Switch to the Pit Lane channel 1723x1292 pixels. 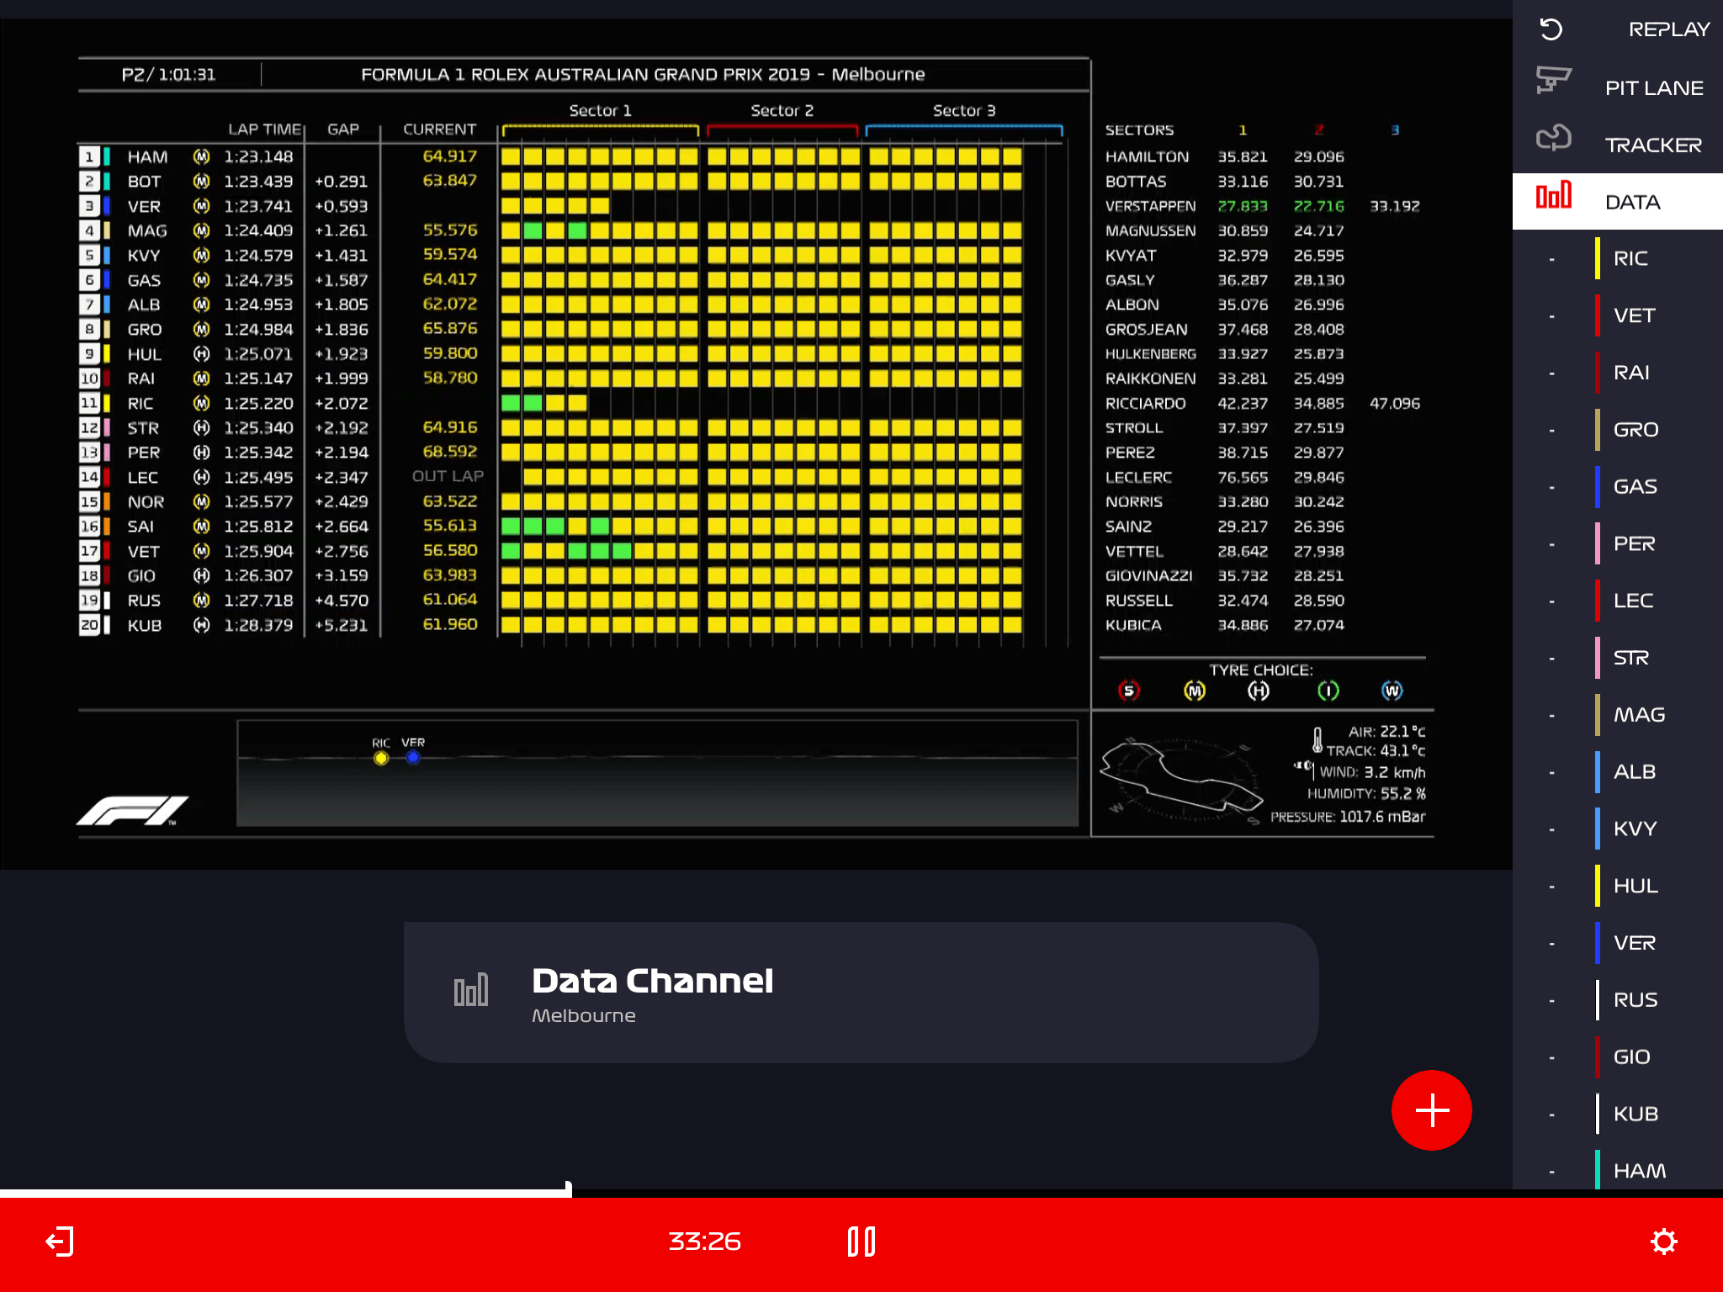click(1618, 87)
